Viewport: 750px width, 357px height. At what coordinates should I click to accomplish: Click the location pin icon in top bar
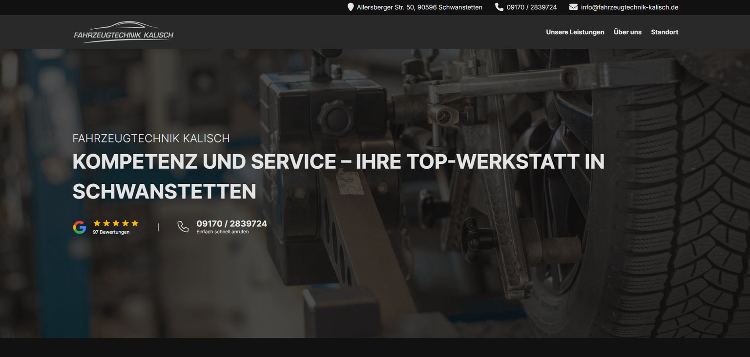(350, 7)
